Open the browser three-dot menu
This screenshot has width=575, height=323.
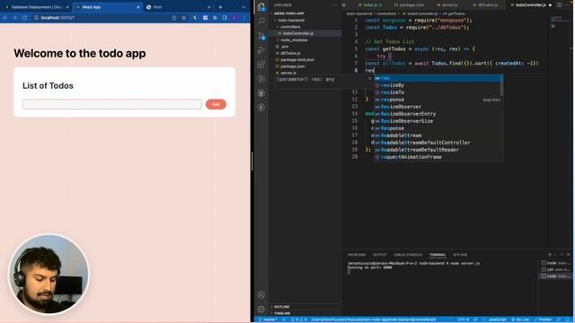(243, 18)
